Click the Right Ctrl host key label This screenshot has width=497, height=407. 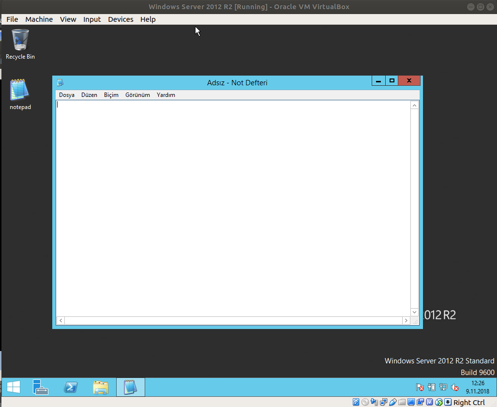[469, 402]
